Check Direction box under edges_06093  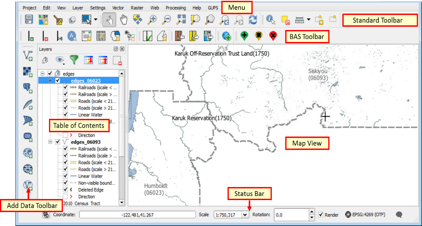coord(65,196)
